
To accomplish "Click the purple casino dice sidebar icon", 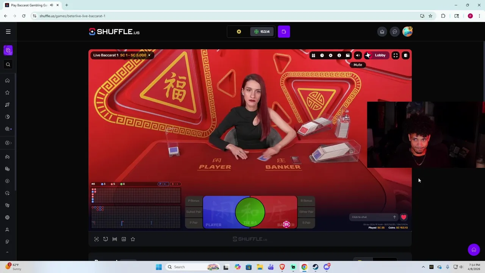I will tap(8, 50).
